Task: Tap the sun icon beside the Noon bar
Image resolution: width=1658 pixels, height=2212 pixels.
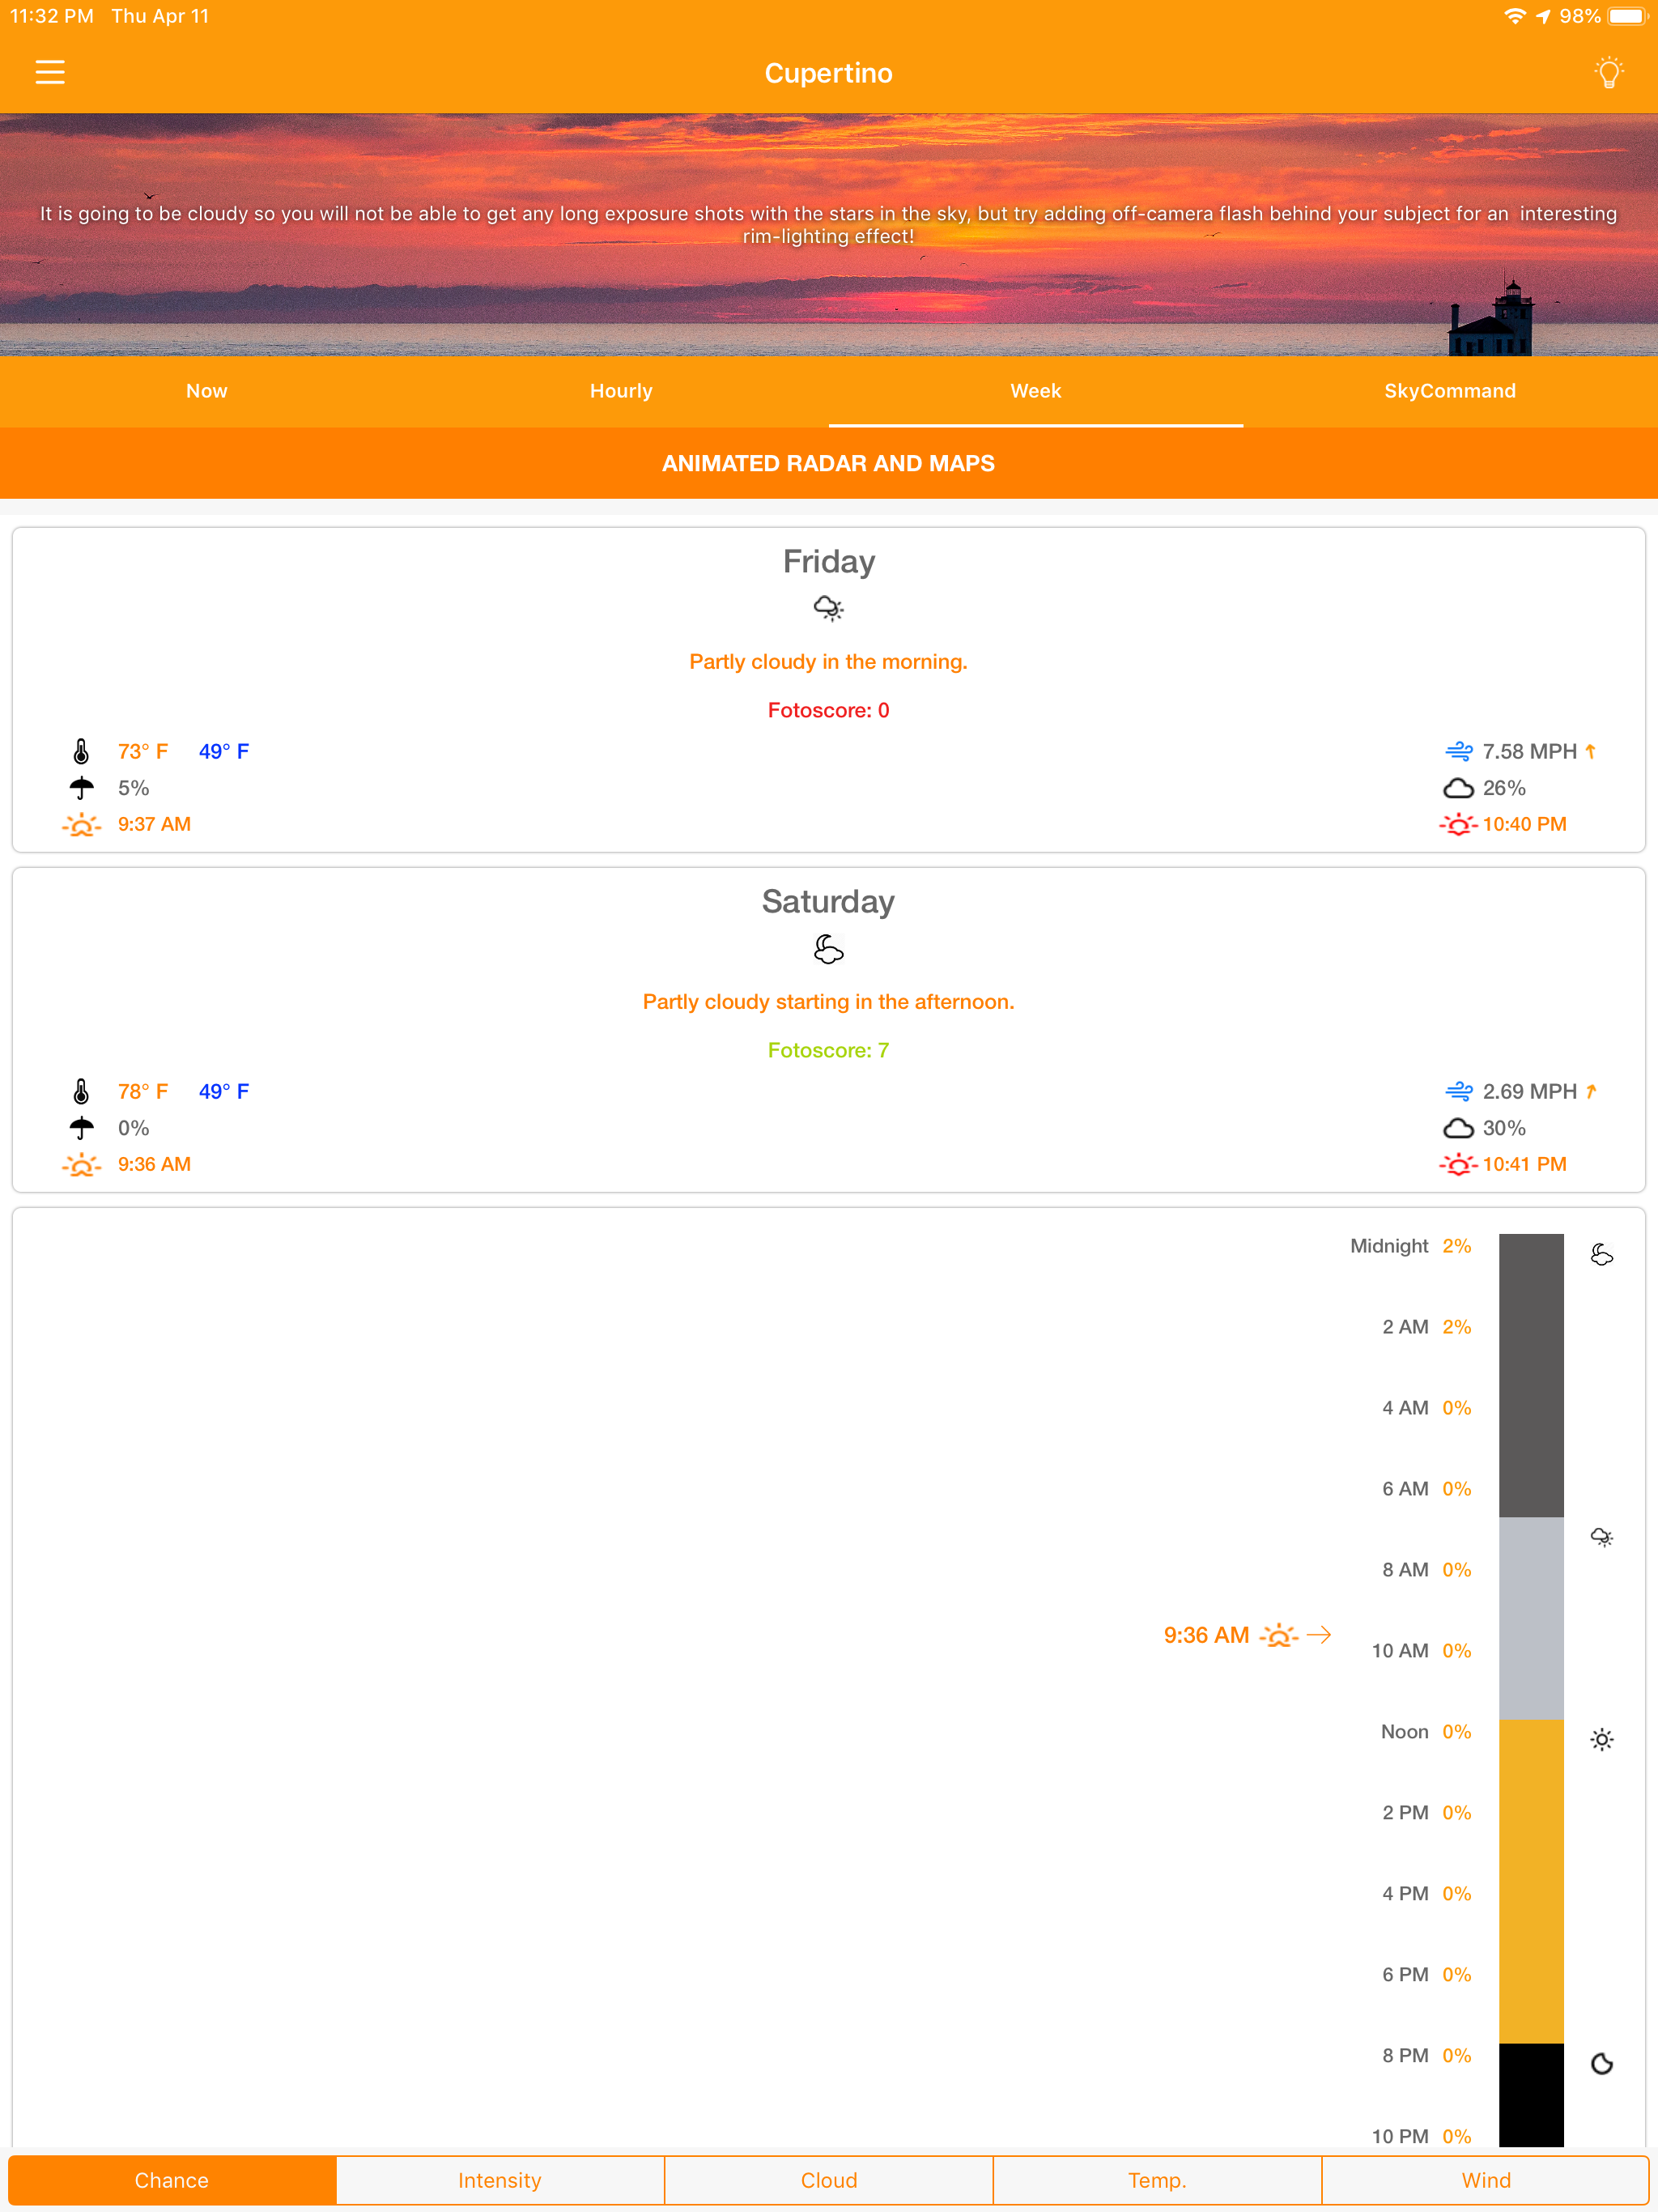Action: coord(1601,1740)
